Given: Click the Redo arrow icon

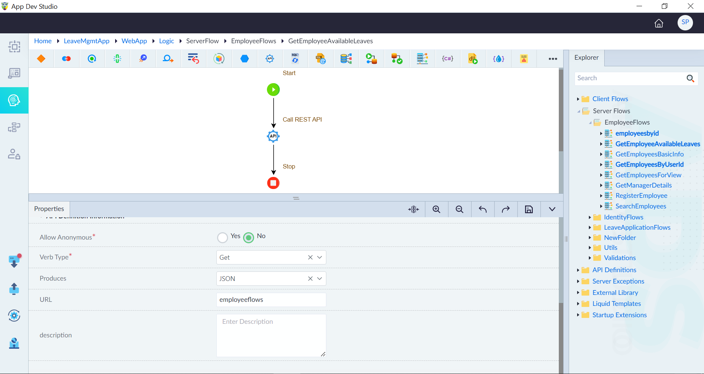Looking at the screenshot, I should [506, 209].
